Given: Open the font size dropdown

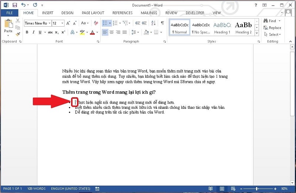Looking at the screenshot, I should coord(62,23).
